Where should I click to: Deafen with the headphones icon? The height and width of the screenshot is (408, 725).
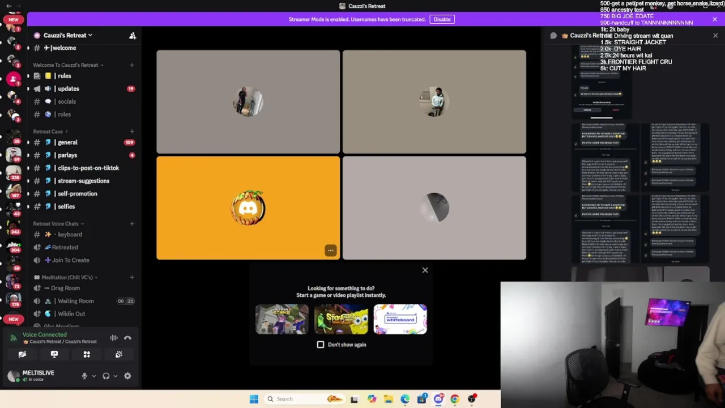point(106,376)
